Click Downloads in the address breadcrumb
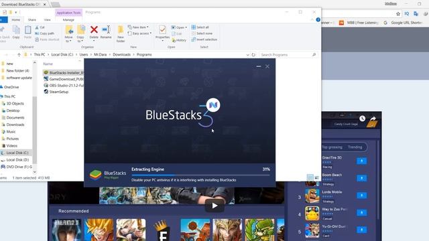 point(121,55)
